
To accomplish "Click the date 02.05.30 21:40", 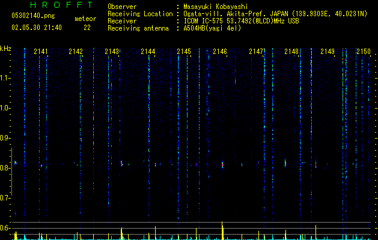I will 37,28.
